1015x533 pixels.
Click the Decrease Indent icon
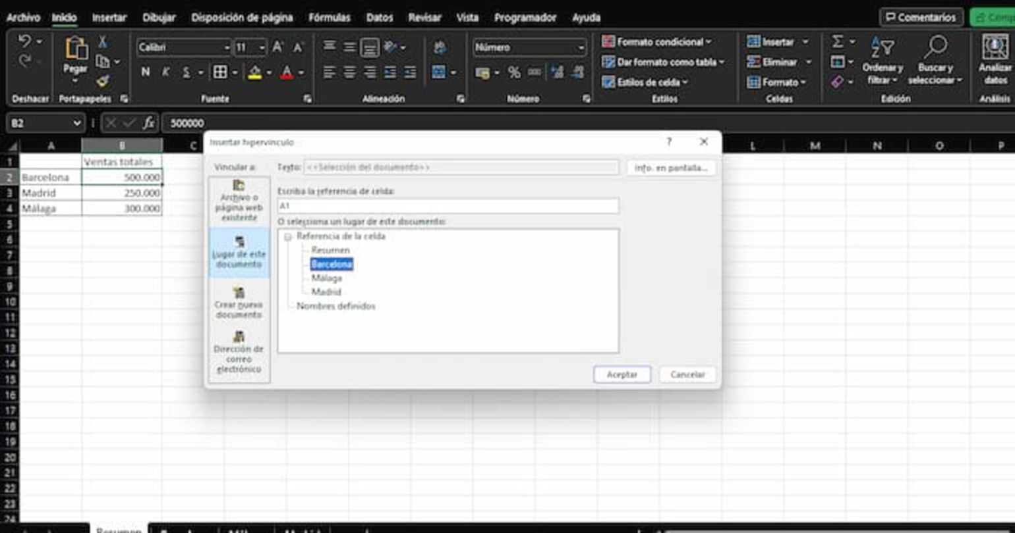(x=390, y=72)
